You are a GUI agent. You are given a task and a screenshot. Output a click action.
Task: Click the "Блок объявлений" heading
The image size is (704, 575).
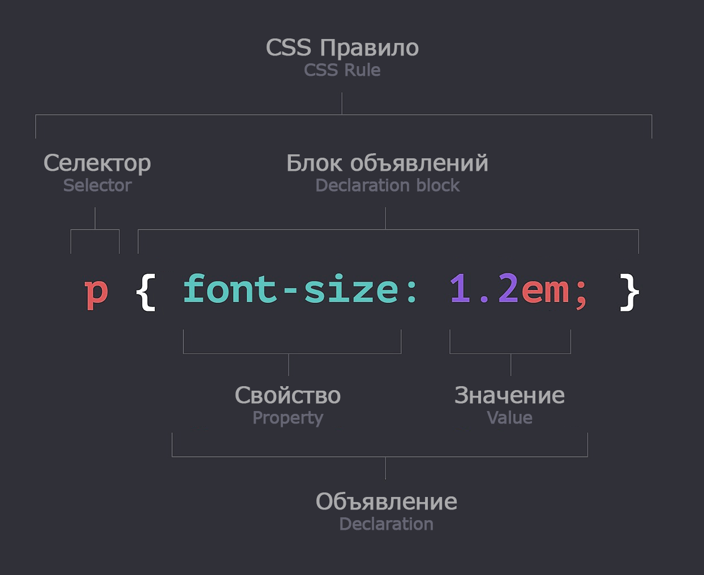pyautogui.click(x=387, y=163)
